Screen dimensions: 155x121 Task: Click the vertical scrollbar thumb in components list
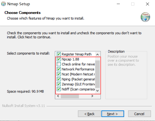click(x=98, y=74)
